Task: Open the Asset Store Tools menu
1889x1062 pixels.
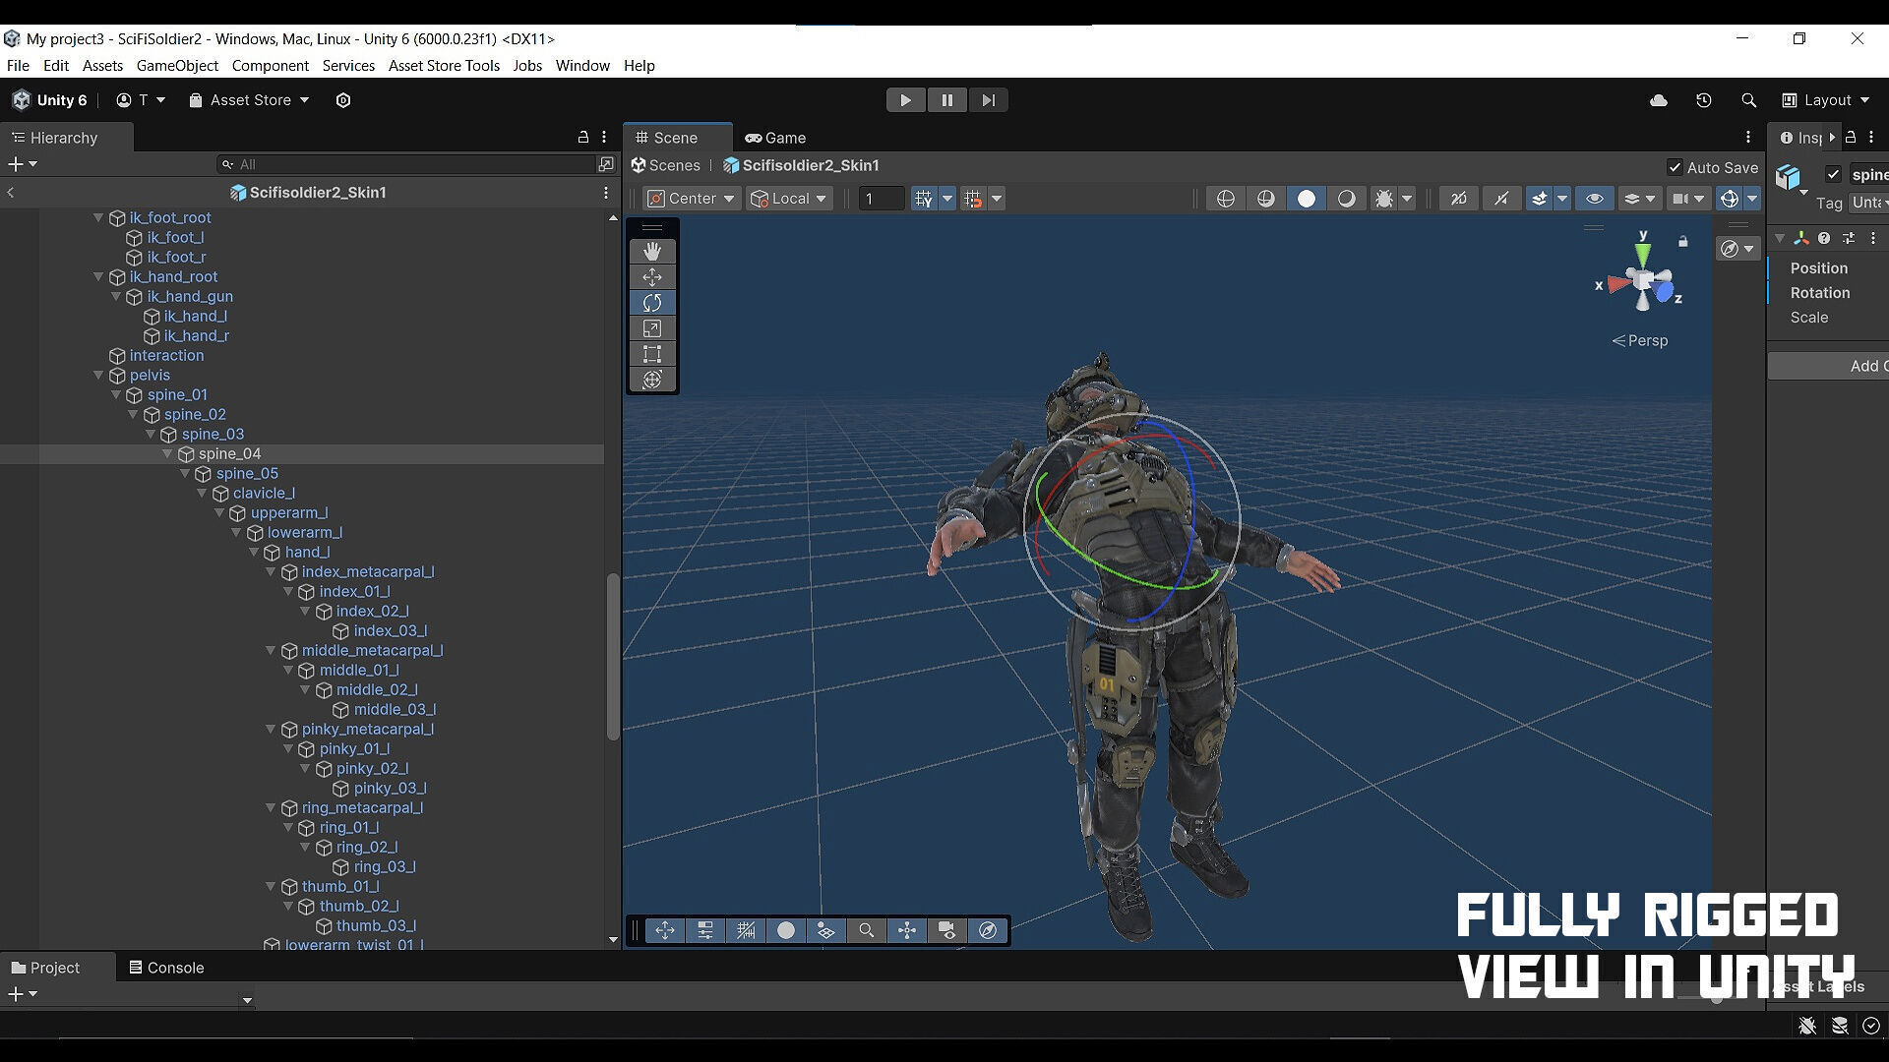Action: point(444,66)
